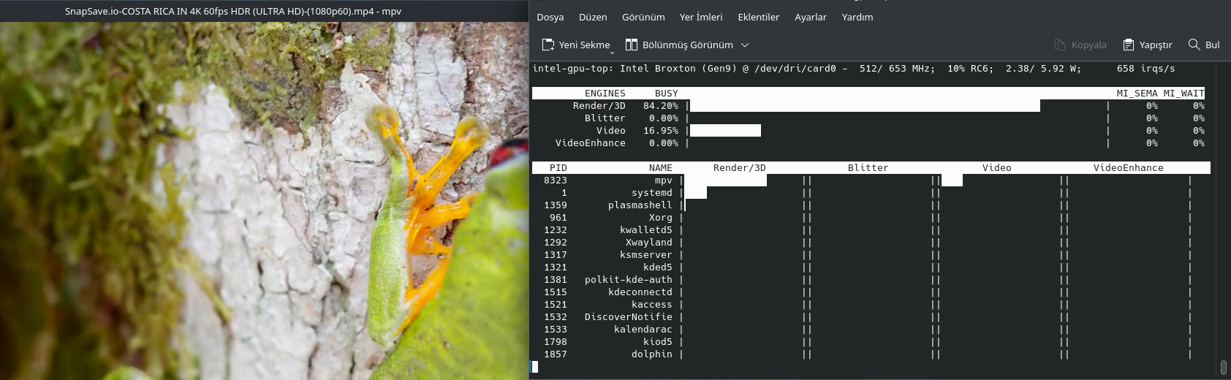
Task: Click the Bul search magnifier icon
Action: pyautogui.click(x=1194, y=45)
